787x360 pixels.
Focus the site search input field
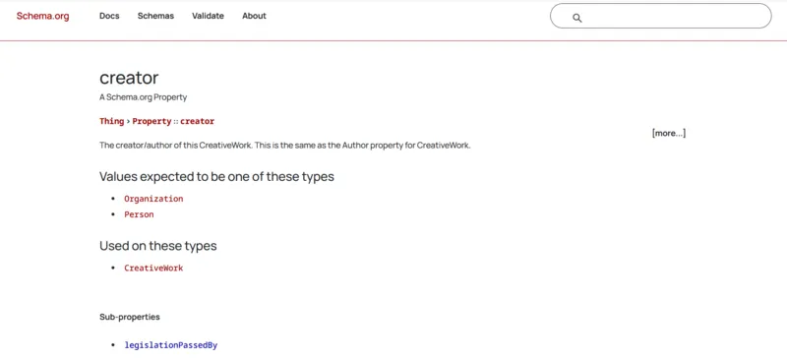pyautogui.click(x=660, y=16)
